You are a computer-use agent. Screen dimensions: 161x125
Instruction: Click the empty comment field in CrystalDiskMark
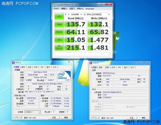82,54
